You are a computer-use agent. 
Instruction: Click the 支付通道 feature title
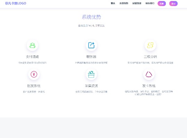point(32,57)
